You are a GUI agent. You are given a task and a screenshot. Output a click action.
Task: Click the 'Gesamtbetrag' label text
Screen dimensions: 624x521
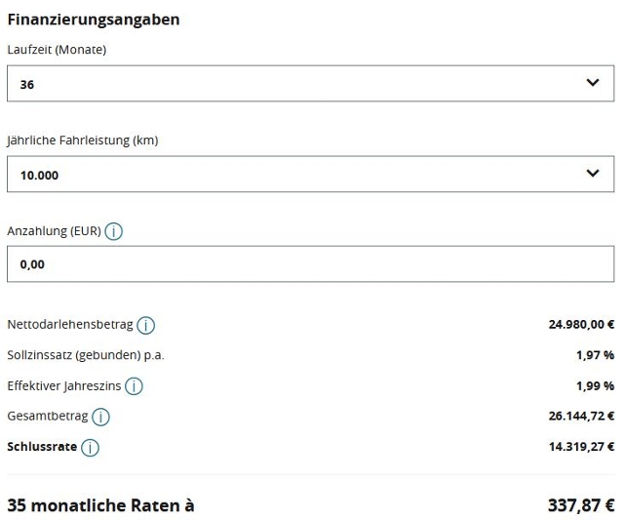(x=48, y=416)
